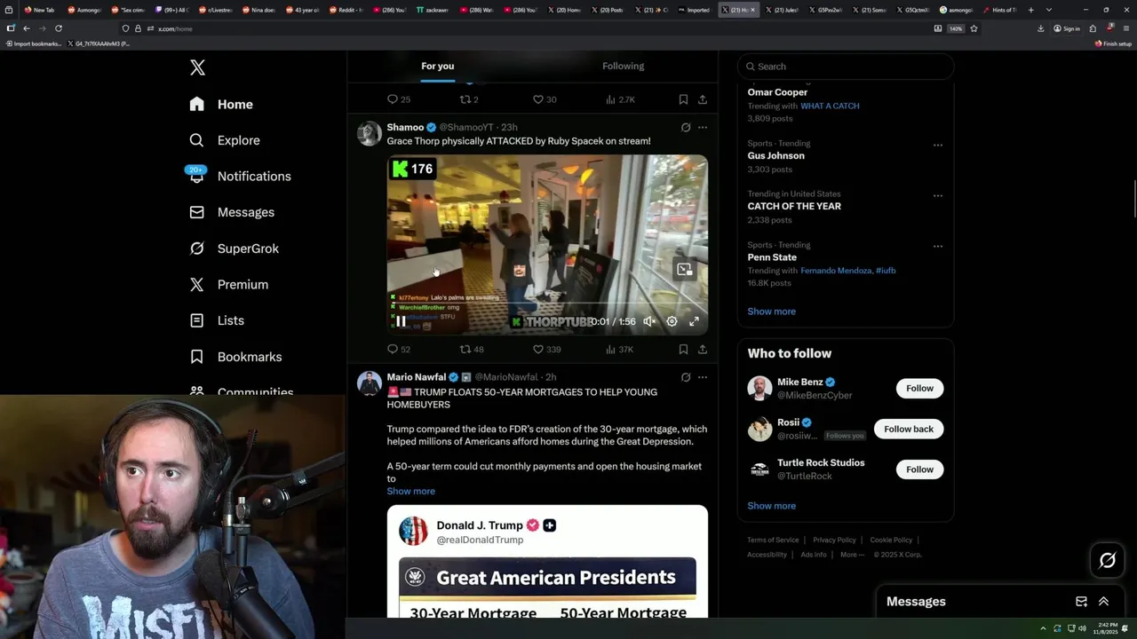Bookmark the top post

click(683, 99)
